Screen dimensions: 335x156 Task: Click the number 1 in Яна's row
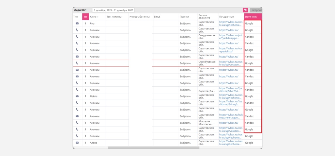pos(85,24)
